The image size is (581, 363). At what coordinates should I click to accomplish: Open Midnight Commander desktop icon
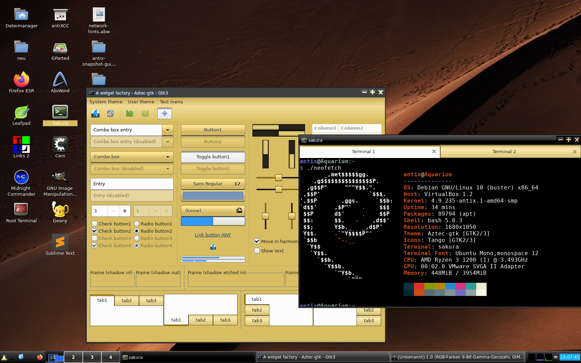(21, 177)
